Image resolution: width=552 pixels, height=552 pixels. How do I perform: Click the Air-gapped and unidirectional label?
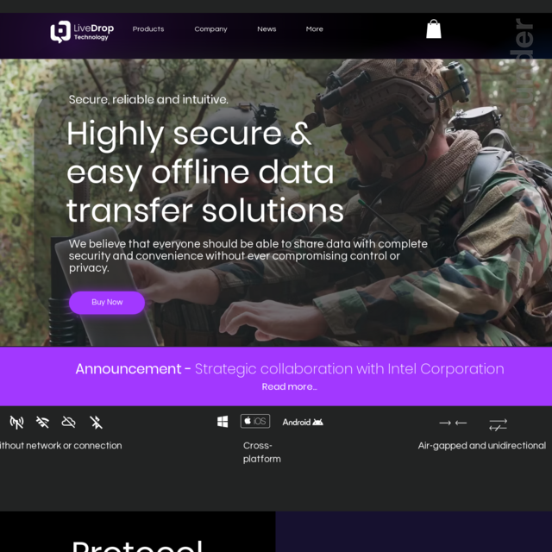[x=482, y=445]
